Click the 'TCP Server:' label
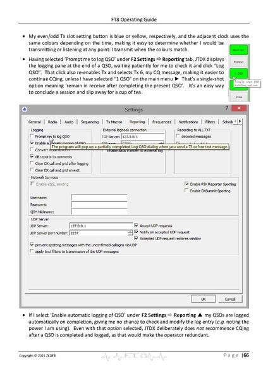 (x=111, y=137)
